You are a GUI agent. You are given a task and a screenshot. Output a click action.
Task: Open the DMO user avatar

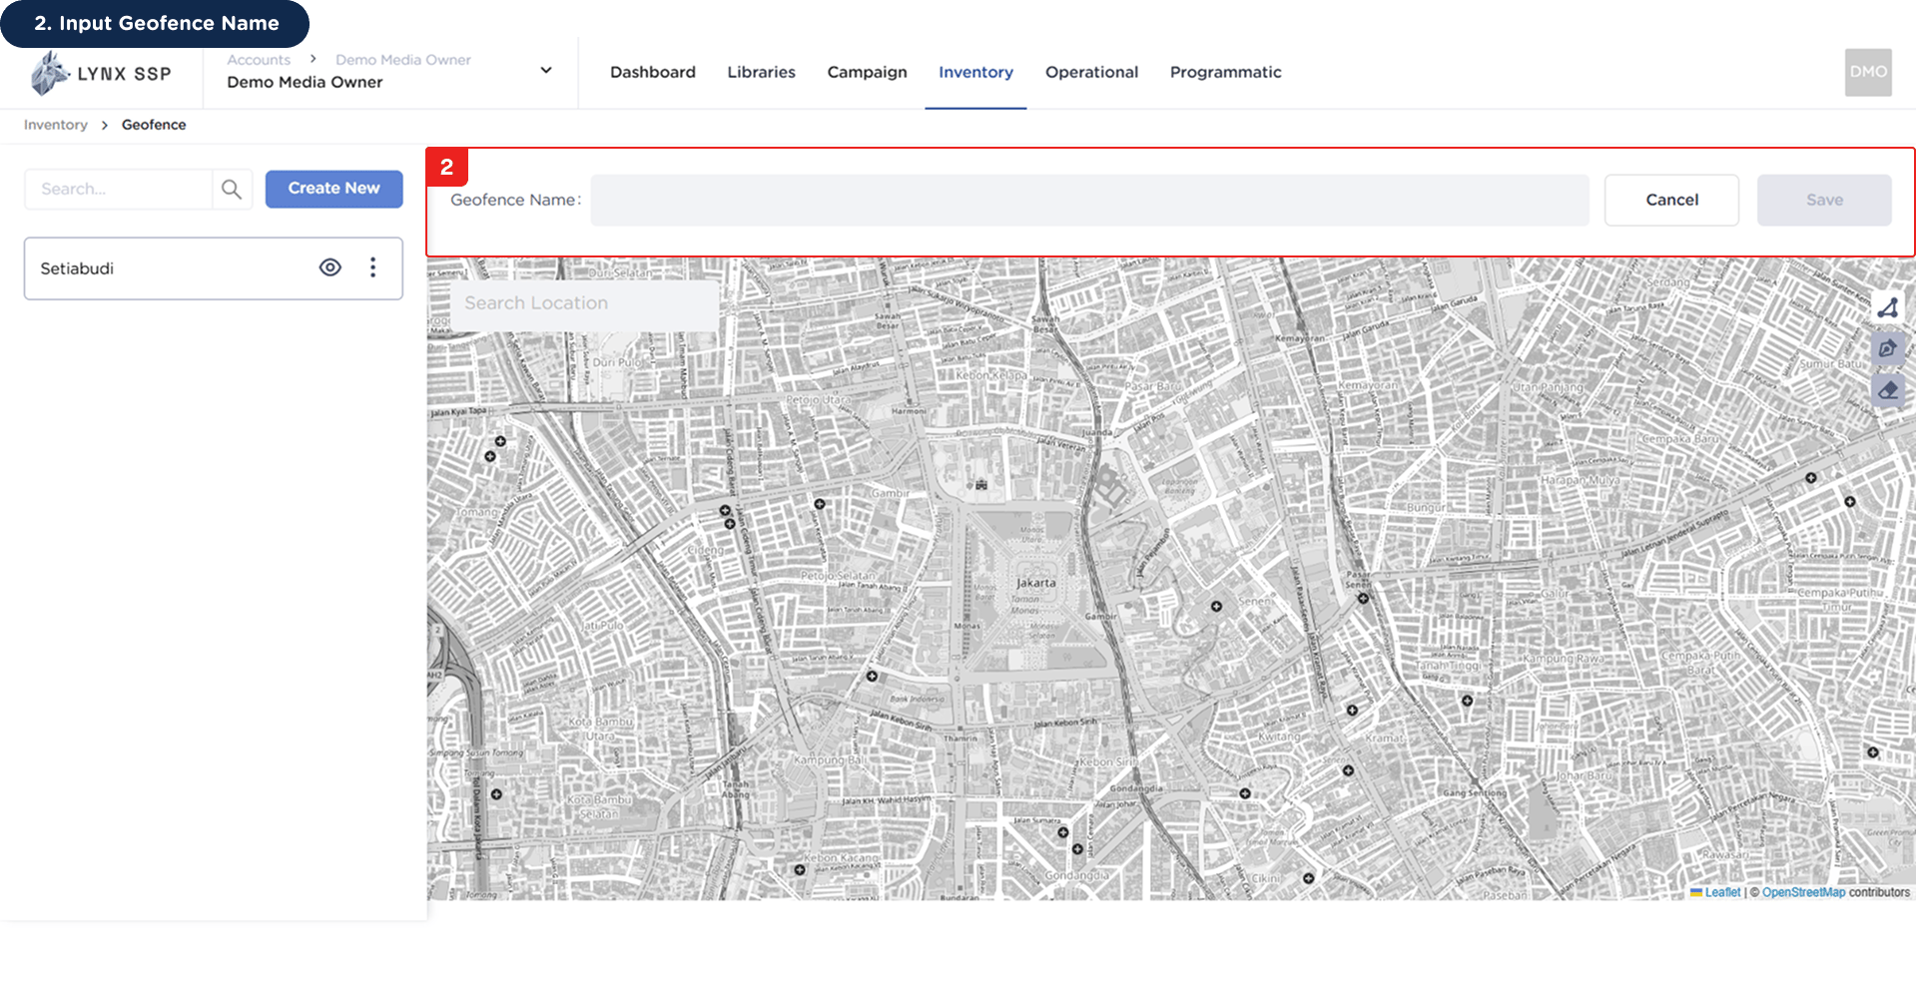click(1868, 72)
